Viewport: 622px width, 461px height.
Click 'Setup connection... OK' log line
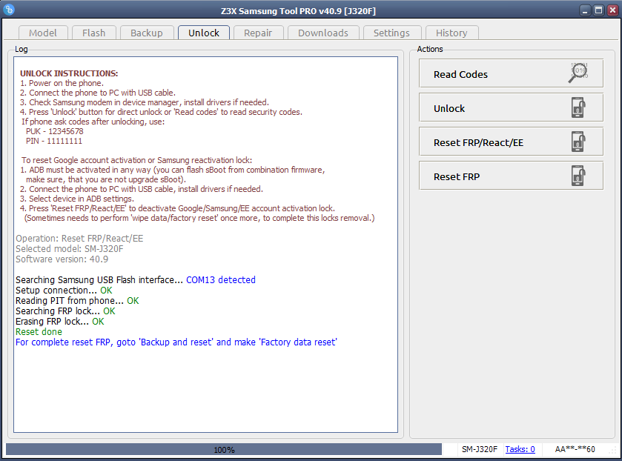coord(64,291)
